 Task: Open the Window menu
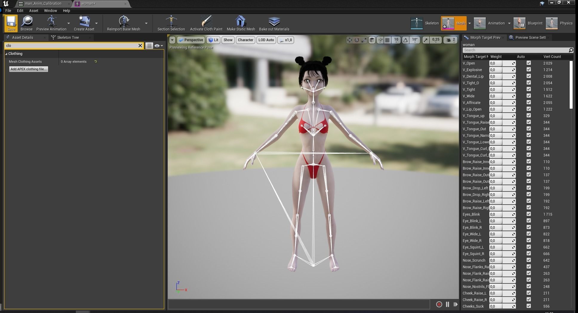coord(50,10)
